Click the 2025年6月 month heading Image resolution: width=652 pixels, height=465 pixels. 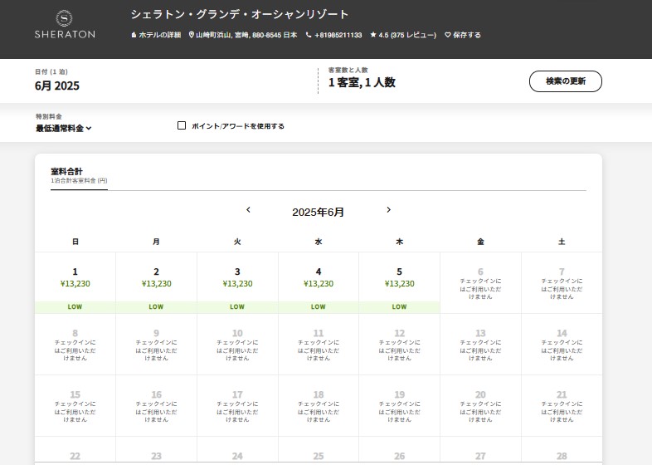tap(318, 213)
